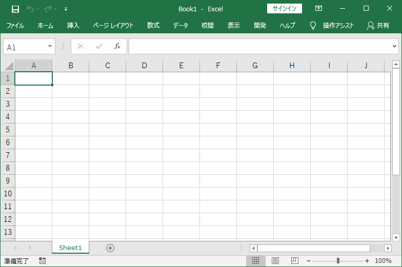Expand the Name Box dropdown arrow

pyautogui.click(x=50, y=46)
